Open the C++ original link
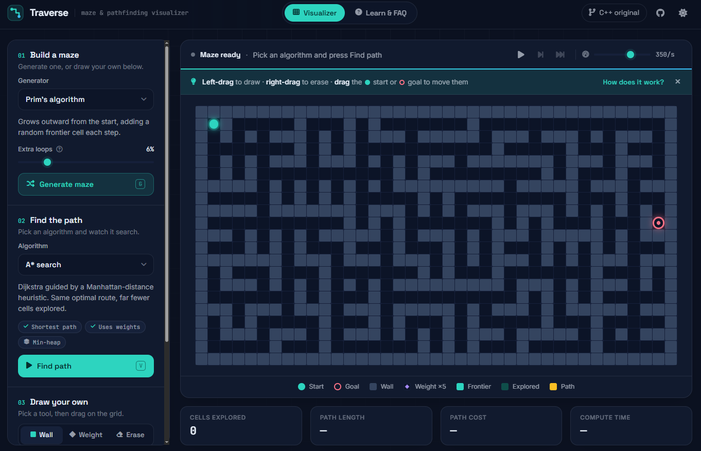Viewport: 701px width, 451px height. pos(614,13)
